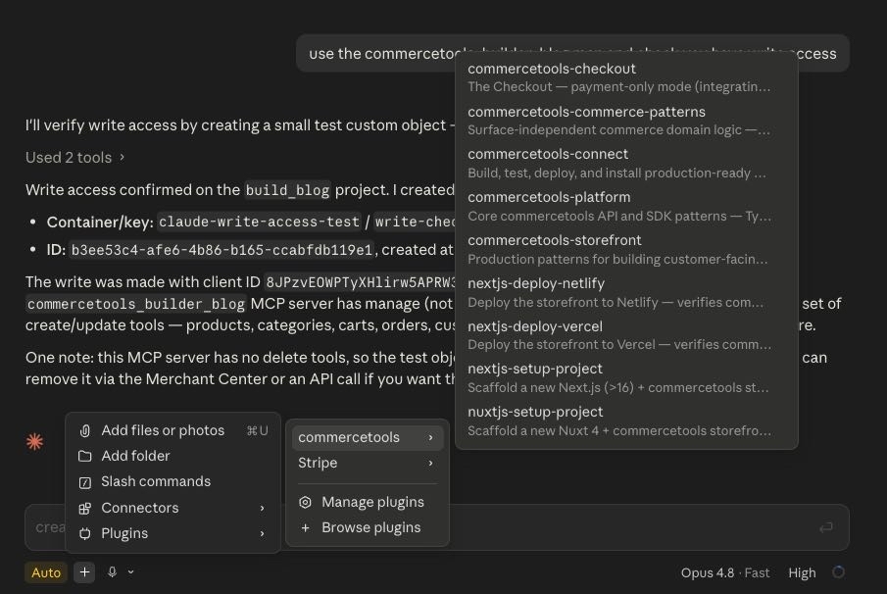The height and width of the screenshot is (594, 887).
Task: Click the build_blog code text
Action: point(287,190)
